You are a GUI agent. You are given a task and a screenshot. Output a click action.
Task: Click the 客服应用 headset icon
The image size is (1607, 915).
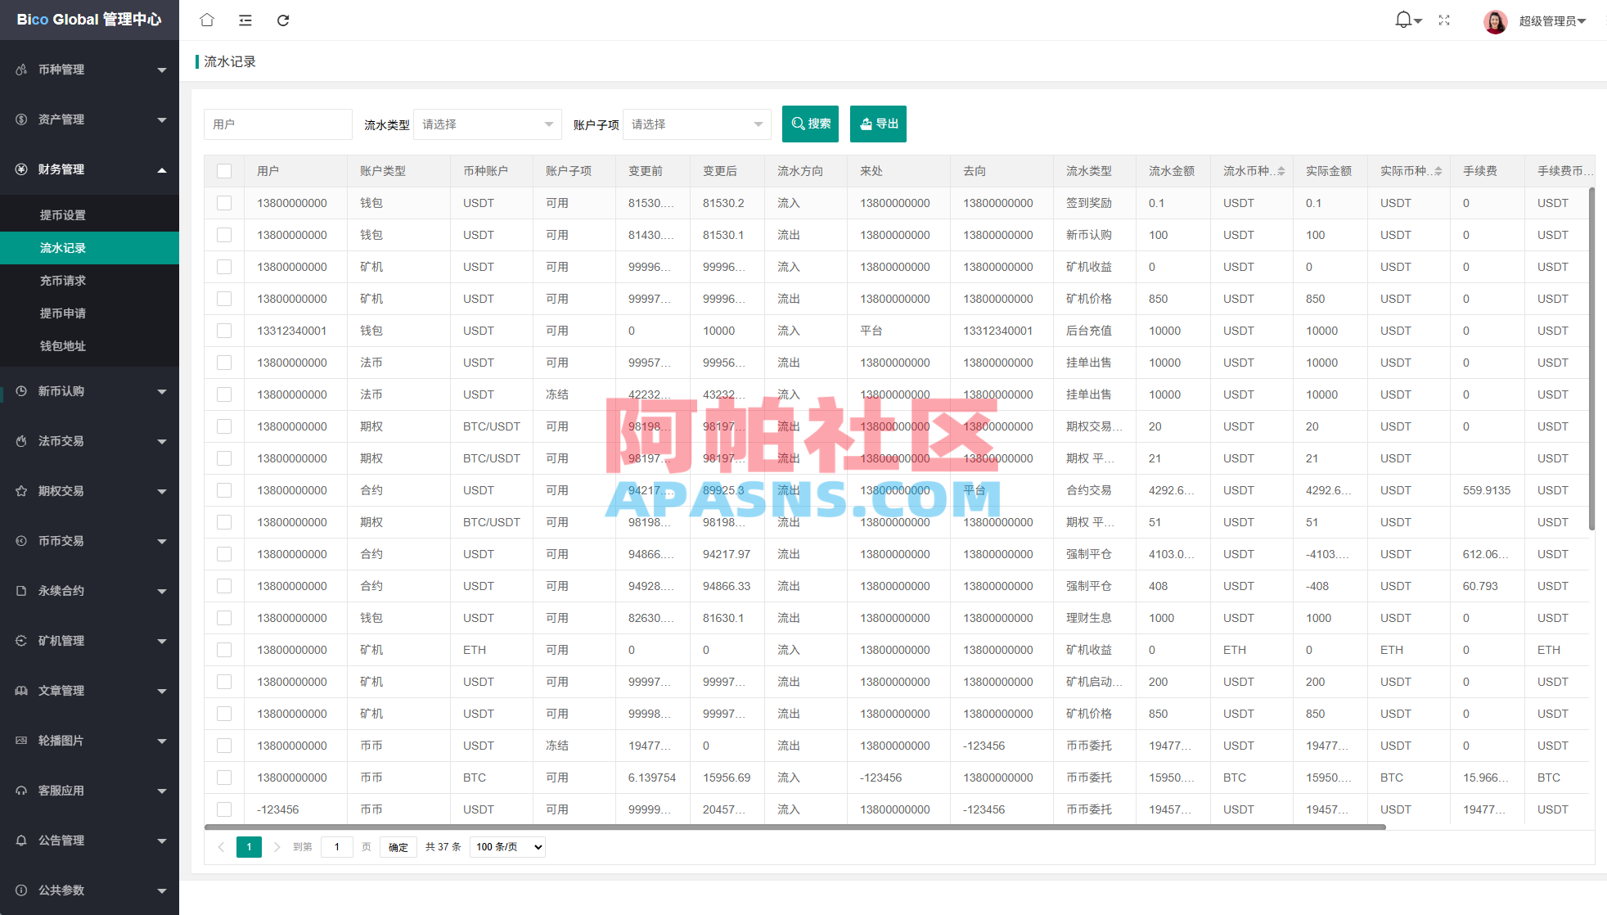click(21, 790)
